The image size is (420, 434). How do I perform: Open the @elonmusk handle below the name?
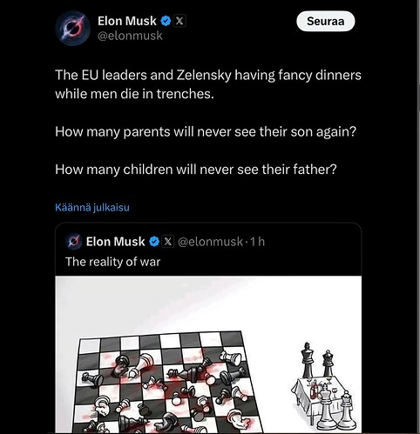point(130,36)
